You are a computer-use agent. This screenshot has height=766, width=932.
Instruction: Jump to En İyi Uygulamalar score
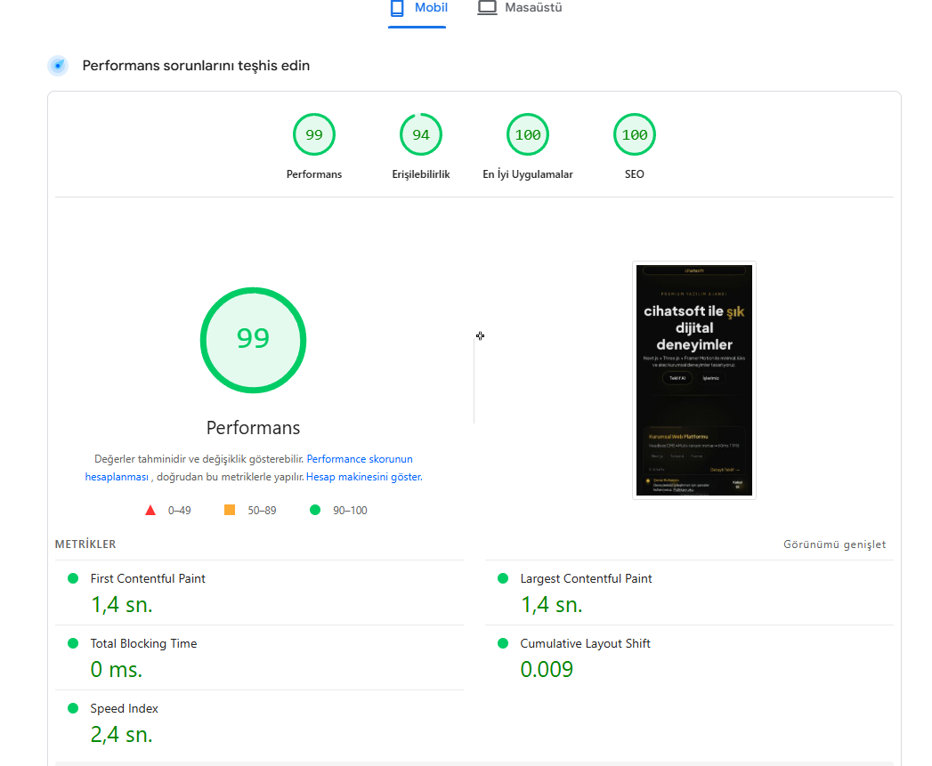[x=528, y=135]
